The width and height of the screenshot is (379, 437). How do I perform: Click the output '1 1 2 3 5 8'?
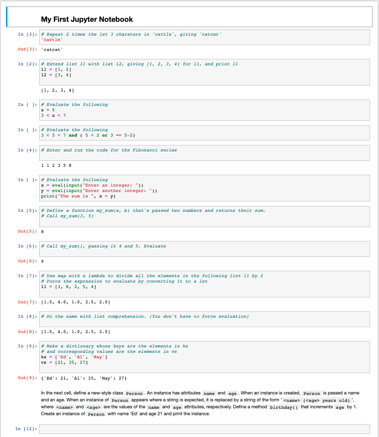pyautogui.click(x=56, y=165)
